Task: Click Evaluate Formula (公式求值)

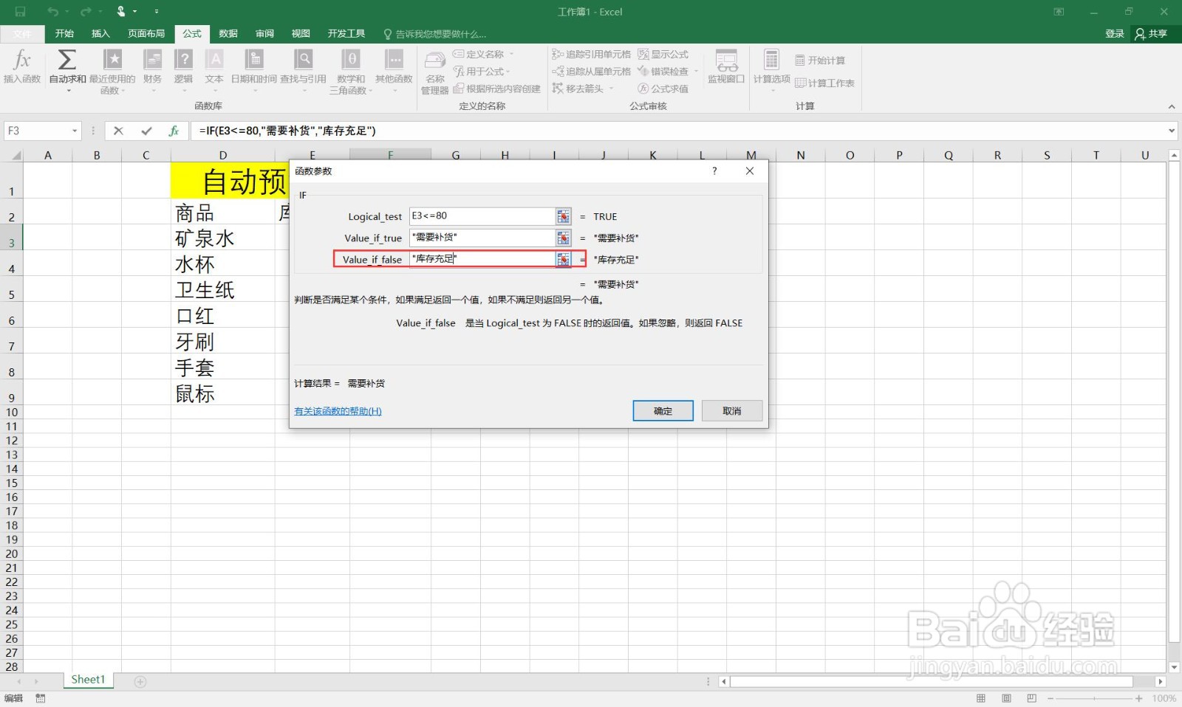Action: (x=663, y=89)
